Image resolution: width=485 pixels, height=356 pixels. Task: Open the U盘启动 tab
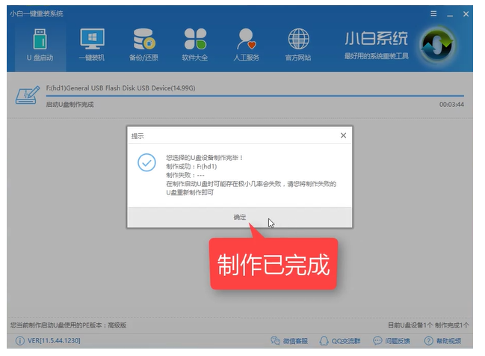[x=40, y=45]
